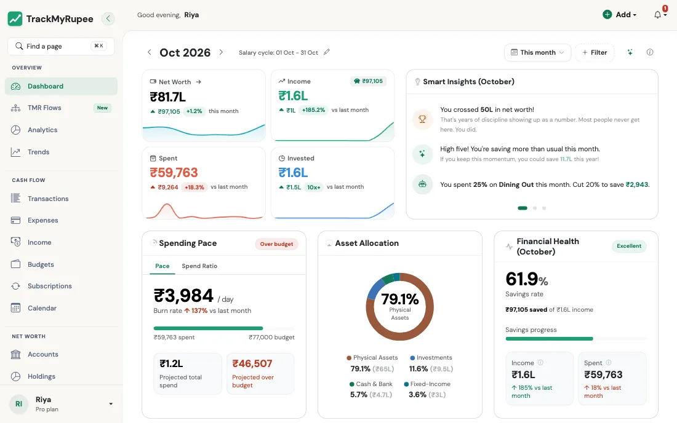Screen dimensions: 677x423
Task: Click the ₹46,507 projected over budget card
Action: pos(260,374)
